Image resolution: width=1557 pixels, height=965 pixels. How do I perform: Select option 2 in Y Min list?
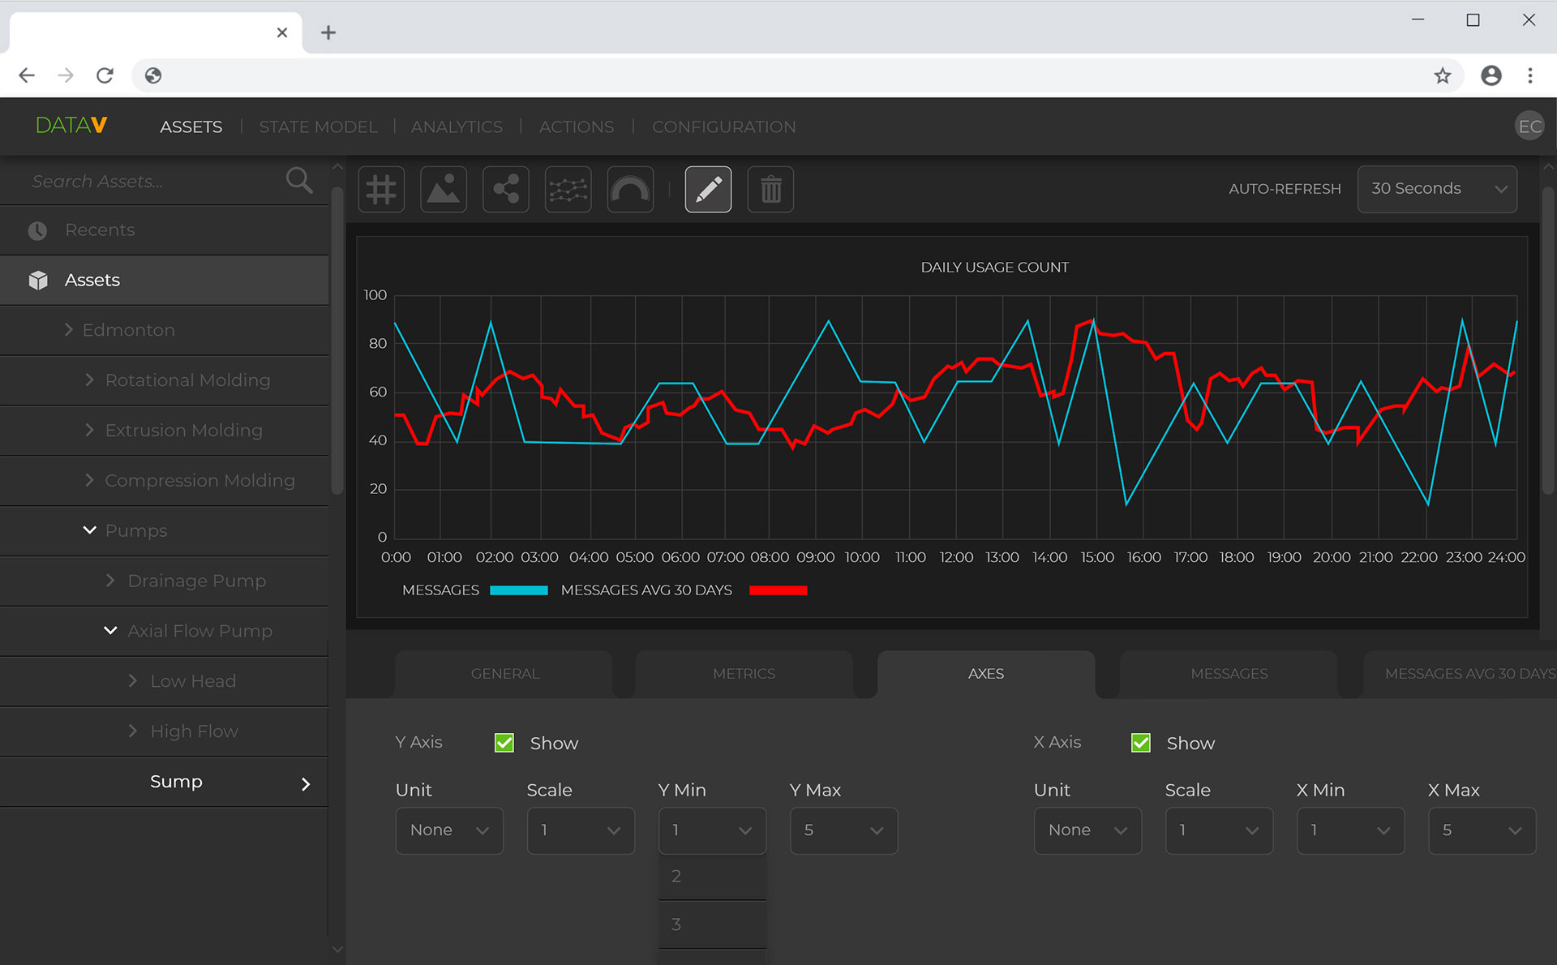coord(712,877)
